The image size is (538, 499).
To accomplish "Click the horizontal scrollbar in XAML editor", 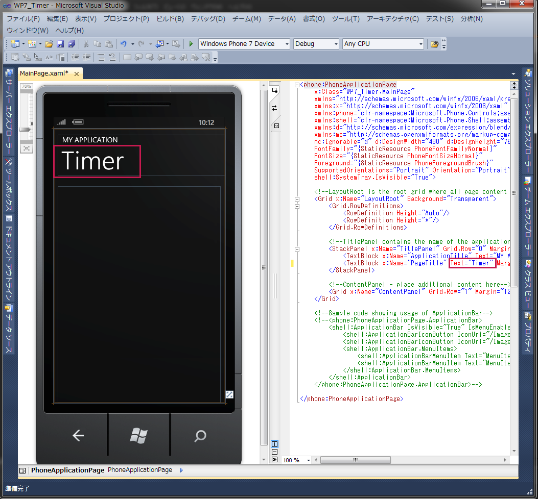I will (356, 460).
